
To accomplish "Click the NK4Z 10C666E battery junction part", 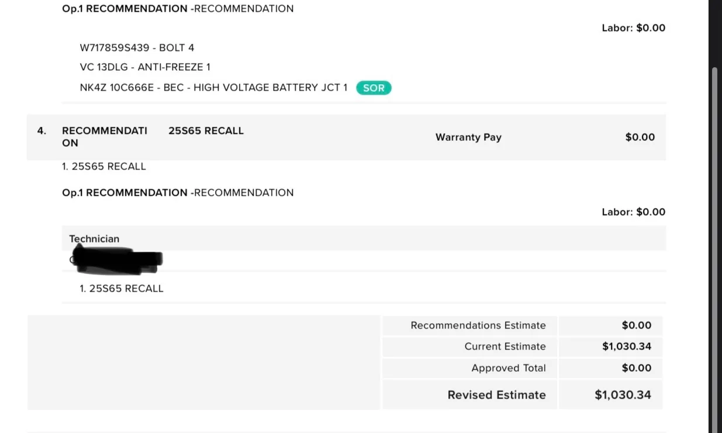I will pos(213,88).
